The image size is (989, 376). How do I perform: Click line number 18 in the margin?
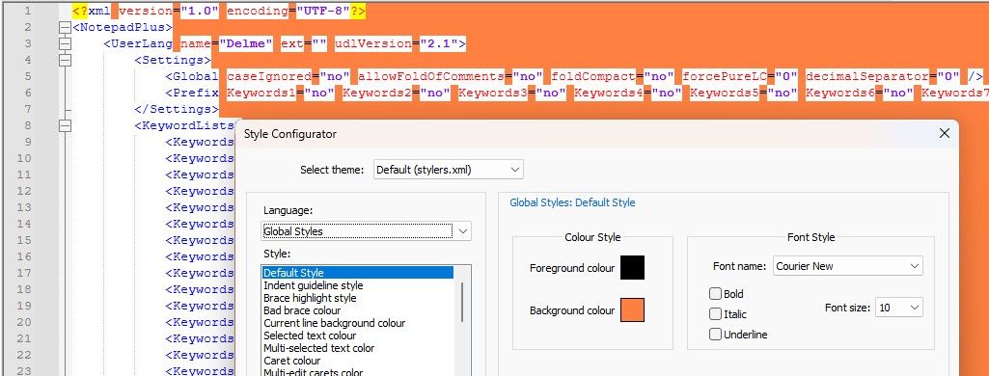(24, 290)
